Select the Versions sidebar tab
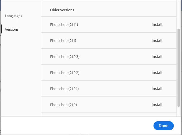 tap(12, 29)
